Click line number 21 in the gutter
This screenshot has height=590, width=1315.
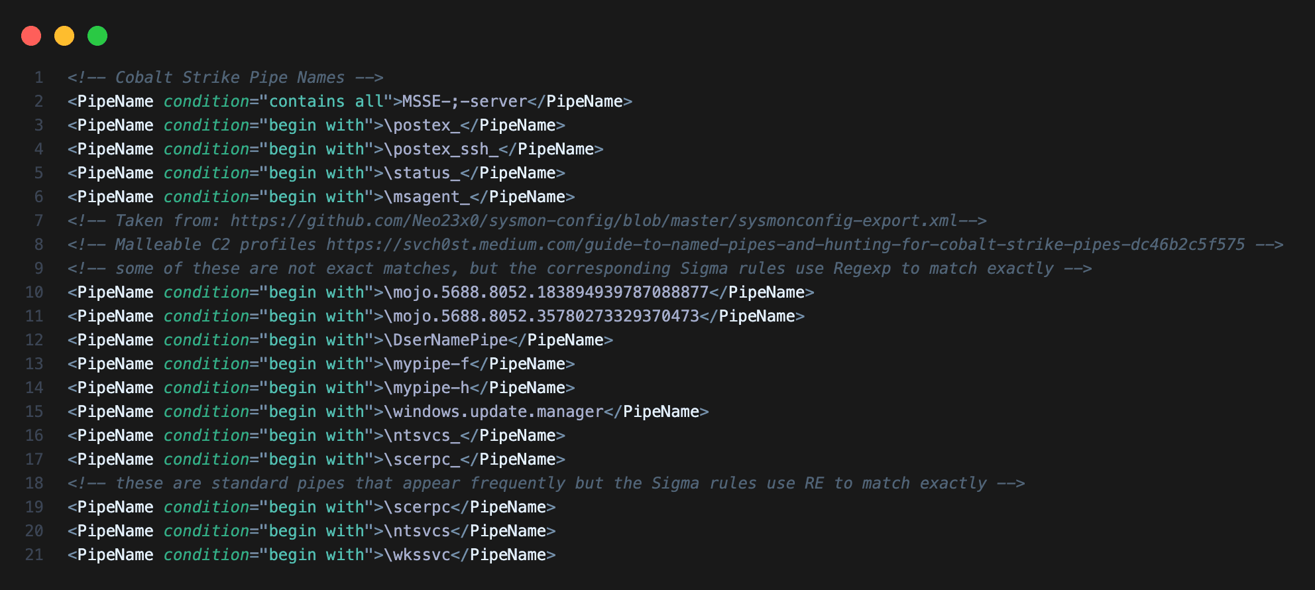point(34,555)
